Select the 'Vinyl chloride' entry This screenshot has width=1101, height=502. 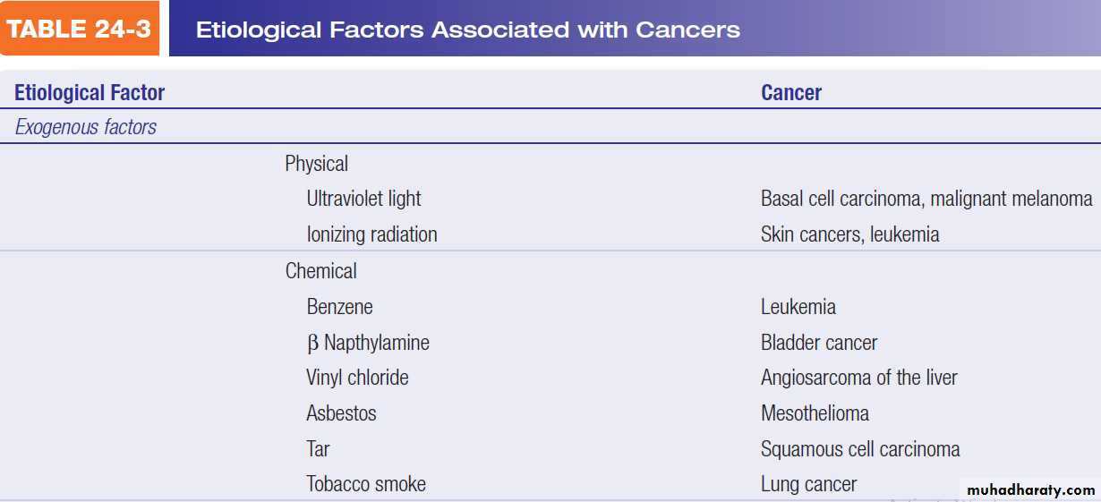point(357,378)
